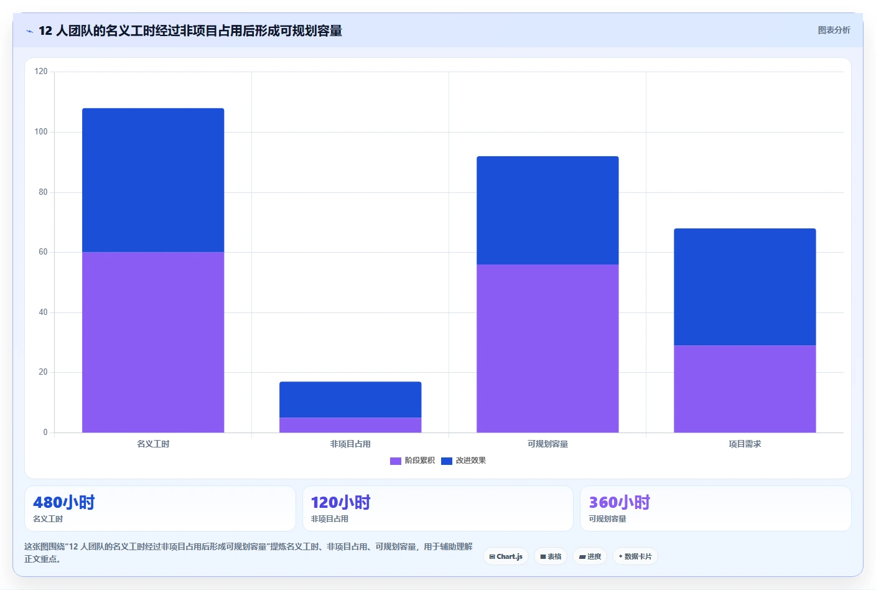The height and width of the screenshot is (590, 876).
Task: Select the 表格 tag pill
Action: (551, 556)
